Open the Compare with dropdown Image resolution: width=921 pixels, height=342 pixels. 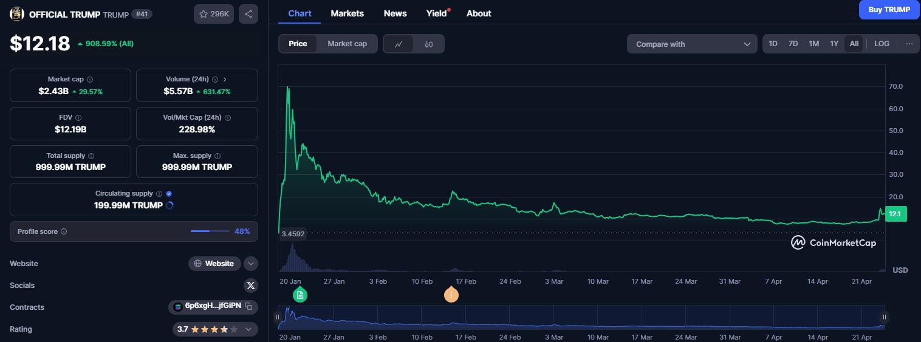(692, 44)
